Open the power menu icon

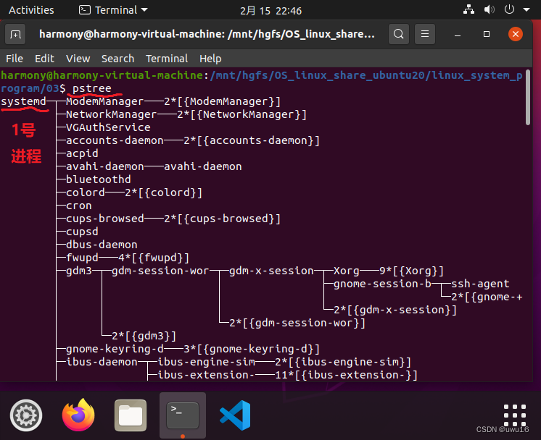[x=509, y=9]
